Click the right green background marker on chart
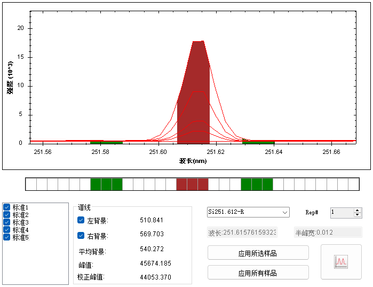Viewport: 373px width, 287px height. click(258, 142)
